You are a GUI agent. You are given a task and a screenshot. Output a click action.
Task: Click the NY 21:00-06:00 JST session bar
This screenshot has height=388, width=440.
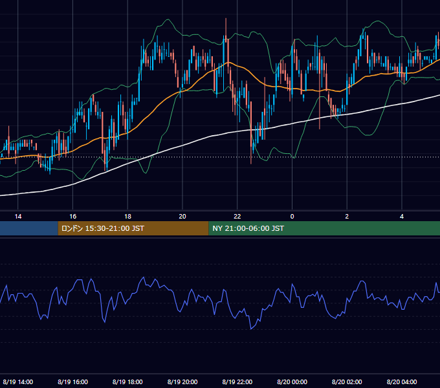click(324, 228)
